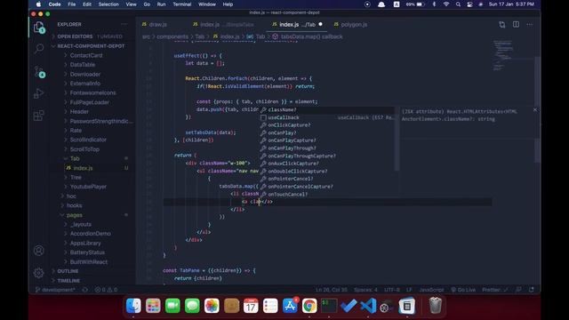569x320 pixels.
Task: Click the feedback icon in status bar
Action: [x=518, y=290]
